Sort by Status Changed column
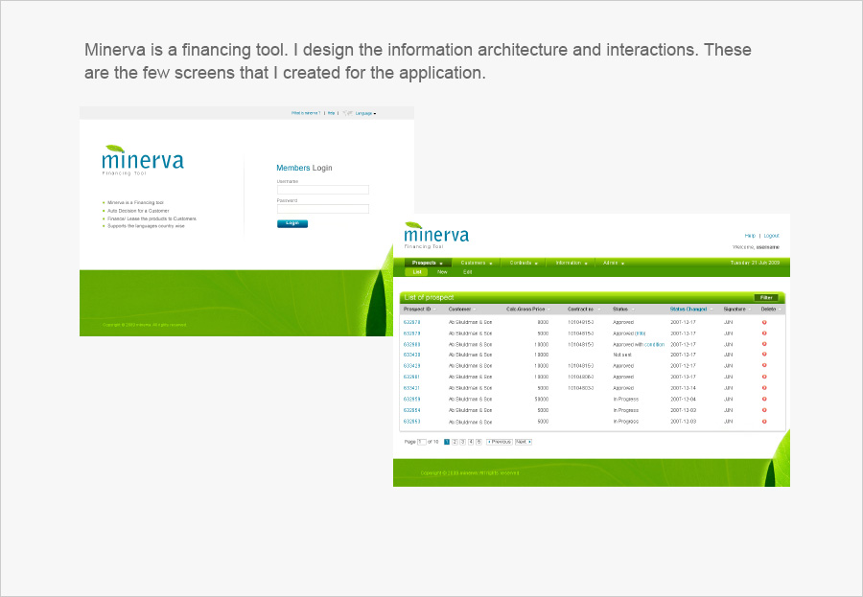The height and width of the screenshot is (597, 863). pyautogui.click(x=689, y=310)
